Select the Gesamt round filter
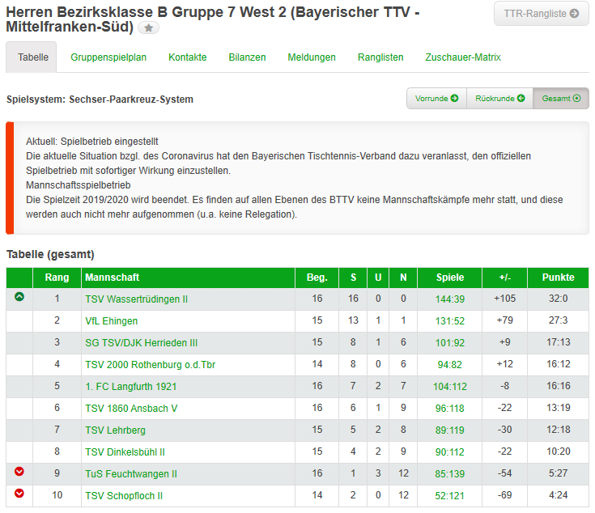Image resolution: width=595 pixels, height=513 pixels. pos(561,99)
